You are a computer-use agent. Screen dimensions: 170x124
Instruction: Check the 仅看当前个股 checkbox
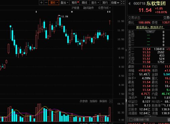coord(131,120)
